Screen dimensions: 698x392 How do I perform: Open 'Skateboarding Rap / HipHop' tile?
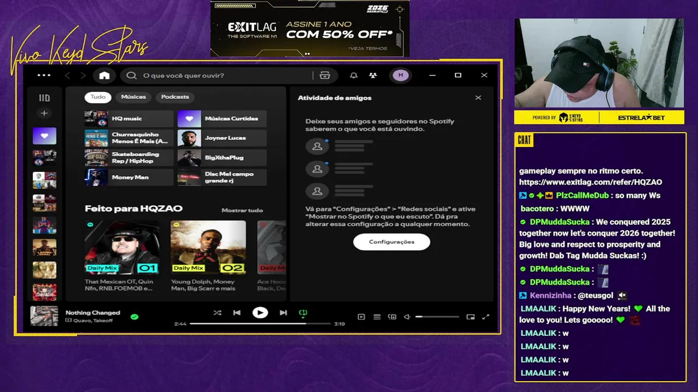pos(129,158)
